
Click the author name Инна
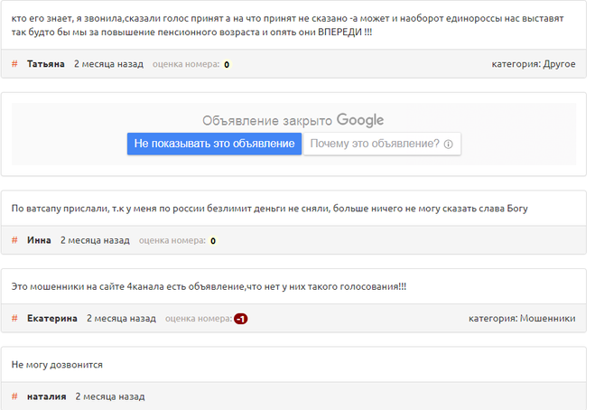pyautogui.click(x=40, y=240)
